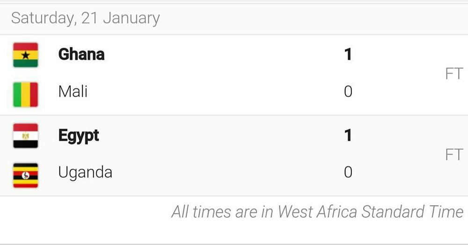The width and height of the screenshot is (468, 245).
Task: Click the Uganda flag icon
Action: [x=26, y=175]
